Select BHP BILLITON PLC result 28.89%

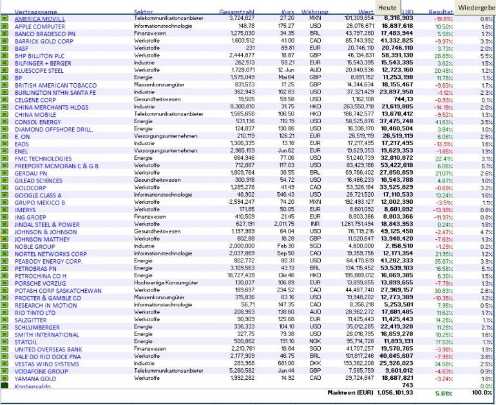click(x=443, y=56)
